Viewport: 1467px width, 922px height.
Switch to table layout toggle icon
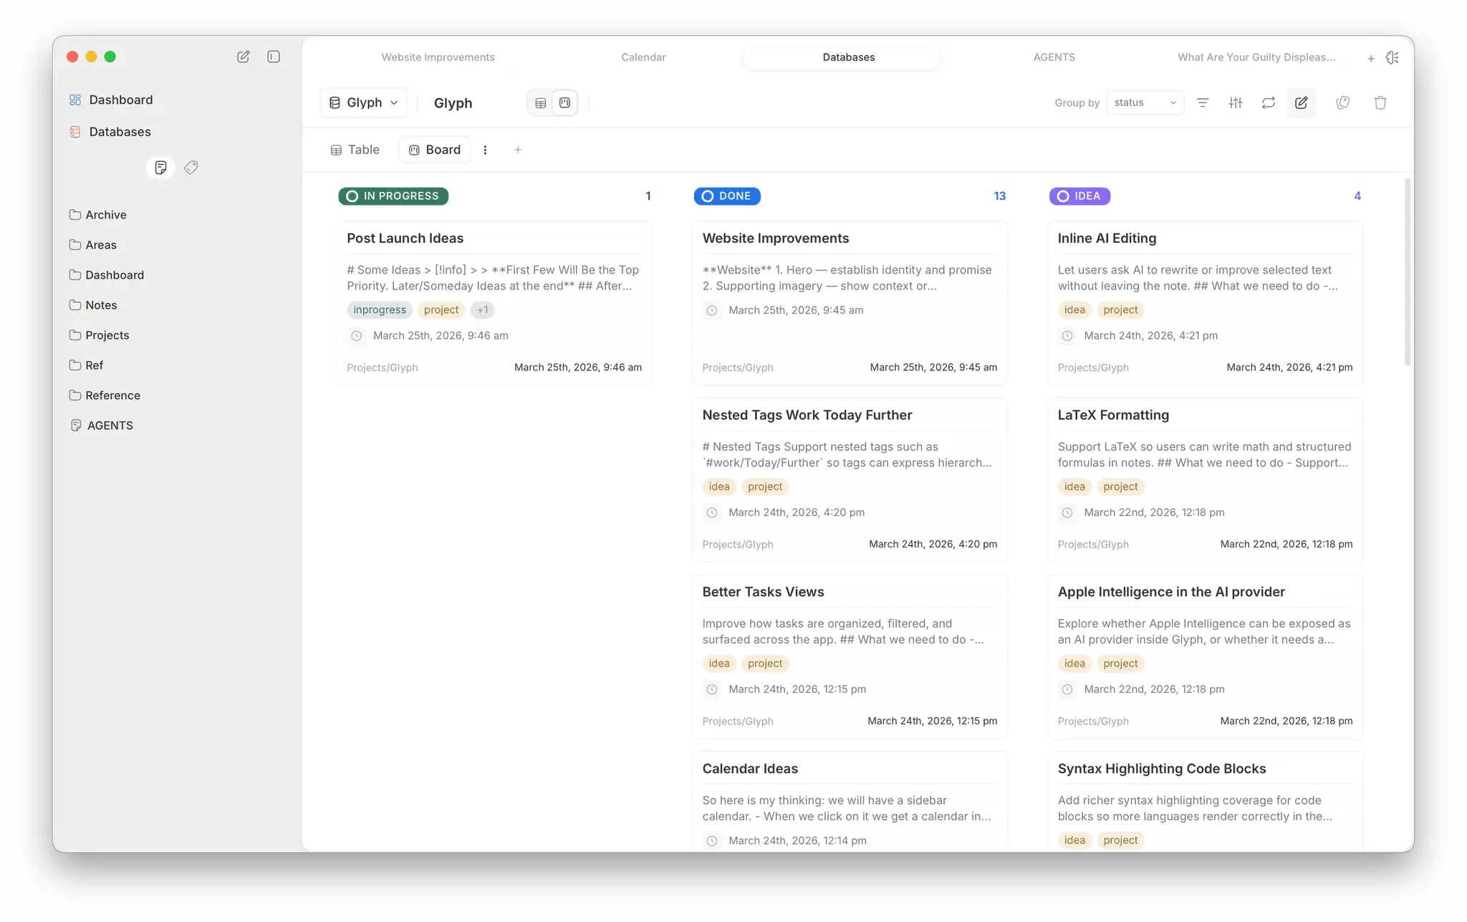541,103
